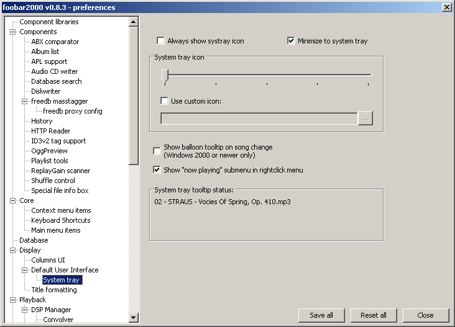The width and height of the screenshot is (455, 327).
Task: Click the custom icon path field
Action: [259, 119]
